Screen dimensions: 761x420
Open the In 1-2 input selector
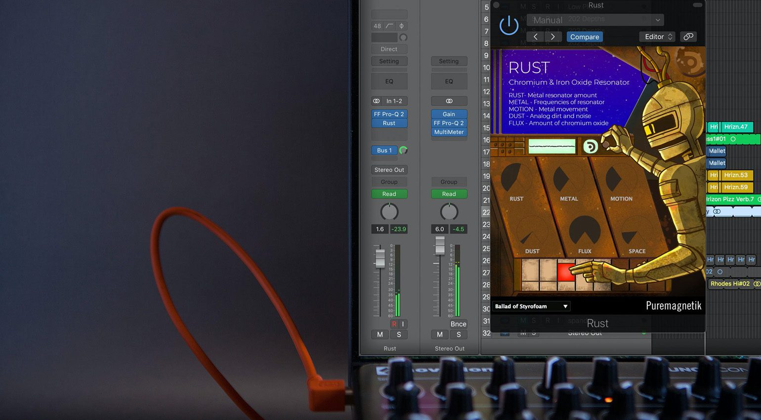click(x=394, y=101)
